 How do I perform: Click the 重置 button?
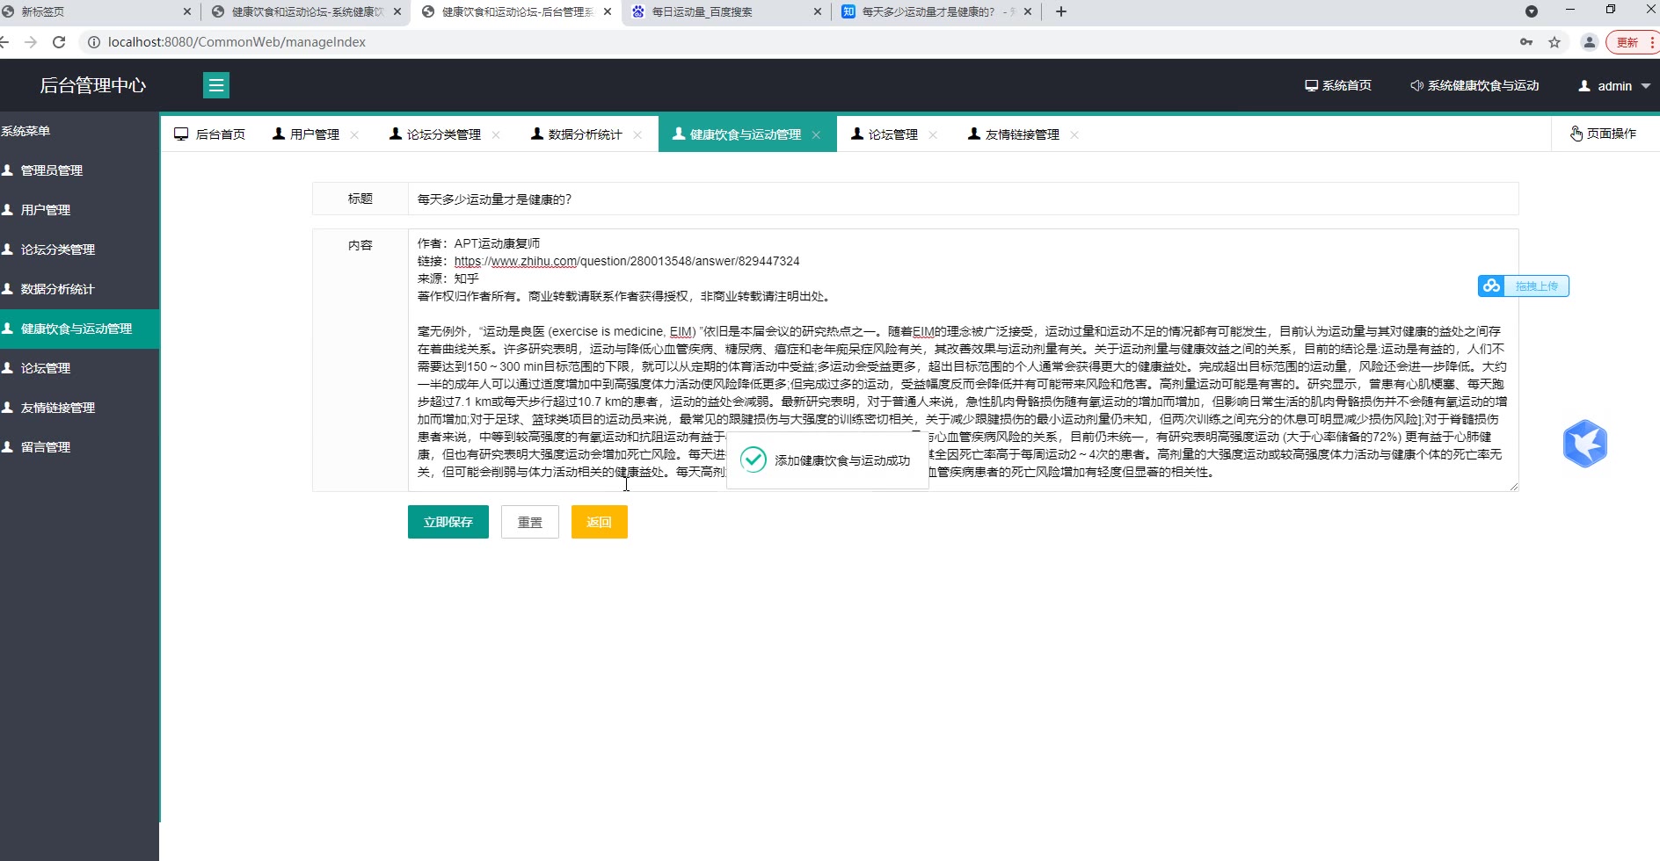coord(530,522)
